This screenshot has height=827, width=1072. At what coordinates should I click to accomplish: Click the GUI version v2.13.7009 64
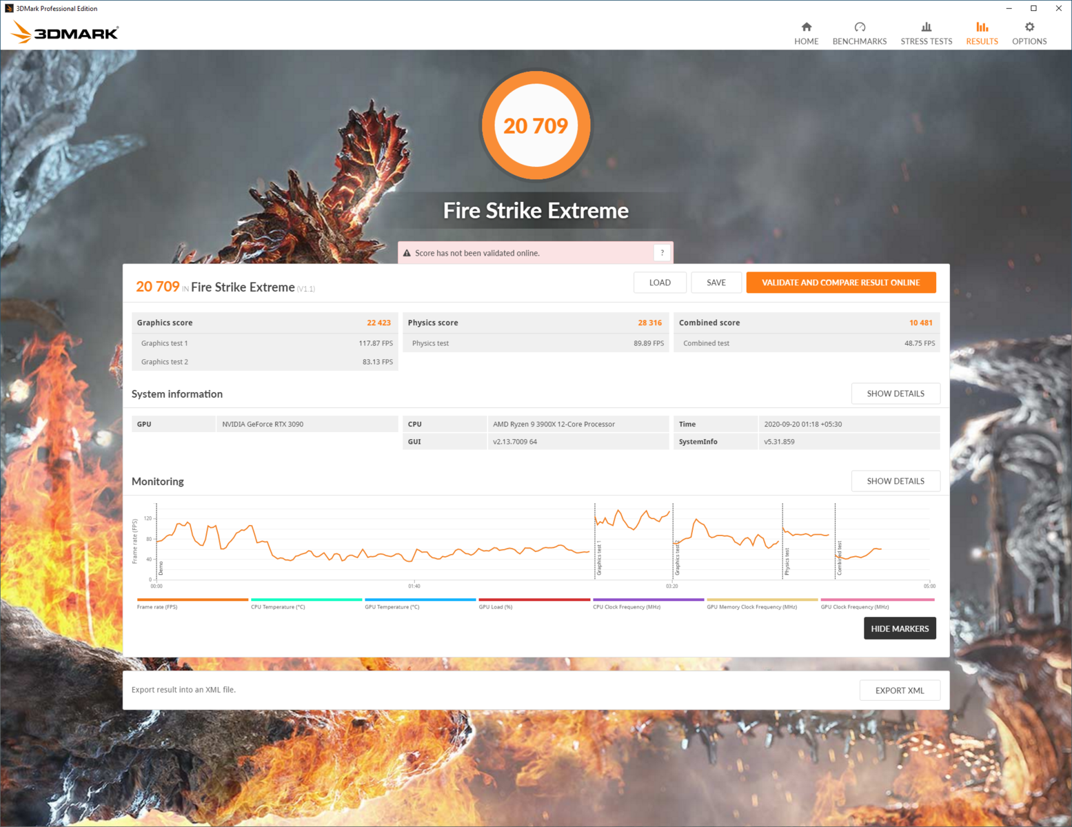(515, 442)
